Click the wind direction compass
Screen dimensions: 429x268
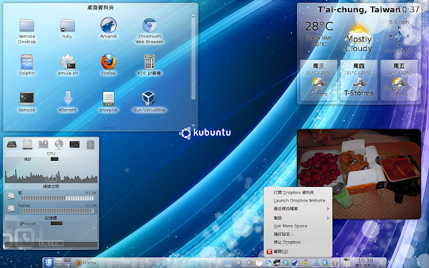400,36
